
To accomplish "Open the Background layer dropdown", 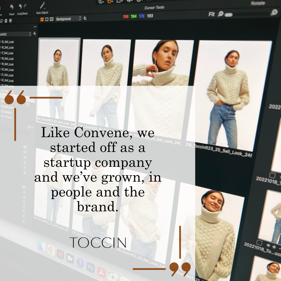I will pyautogui.click(x=69, y=19).
